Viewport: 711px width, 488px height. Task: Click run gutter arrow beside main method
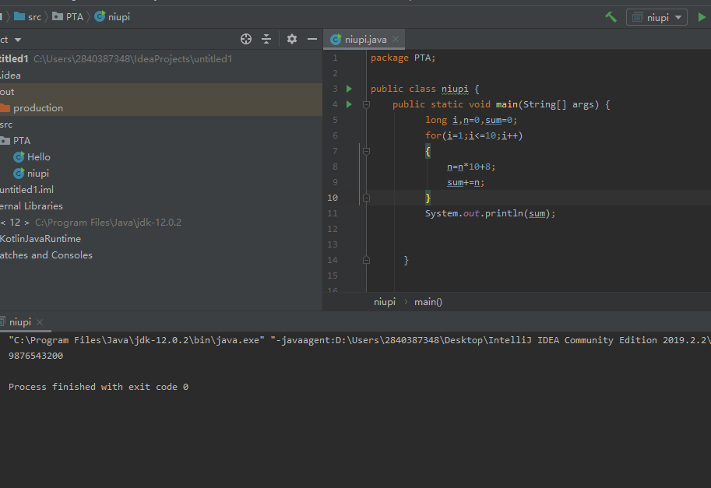[x=349, y=104]
